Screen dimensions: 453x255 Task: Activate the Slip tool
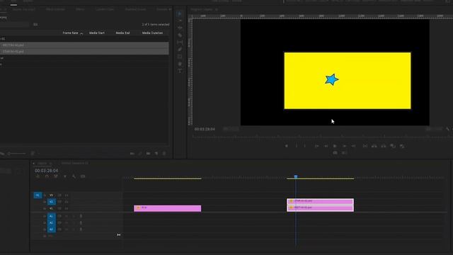pos(180,42)
